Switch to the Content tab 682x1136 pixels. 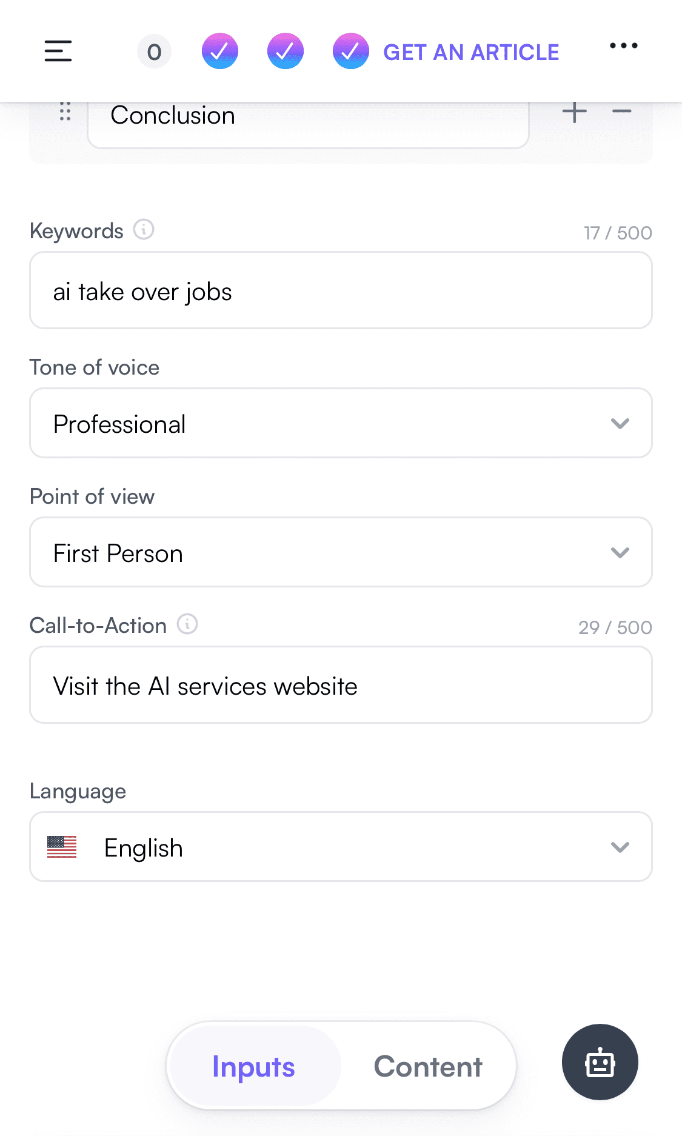click(428, 1066)
